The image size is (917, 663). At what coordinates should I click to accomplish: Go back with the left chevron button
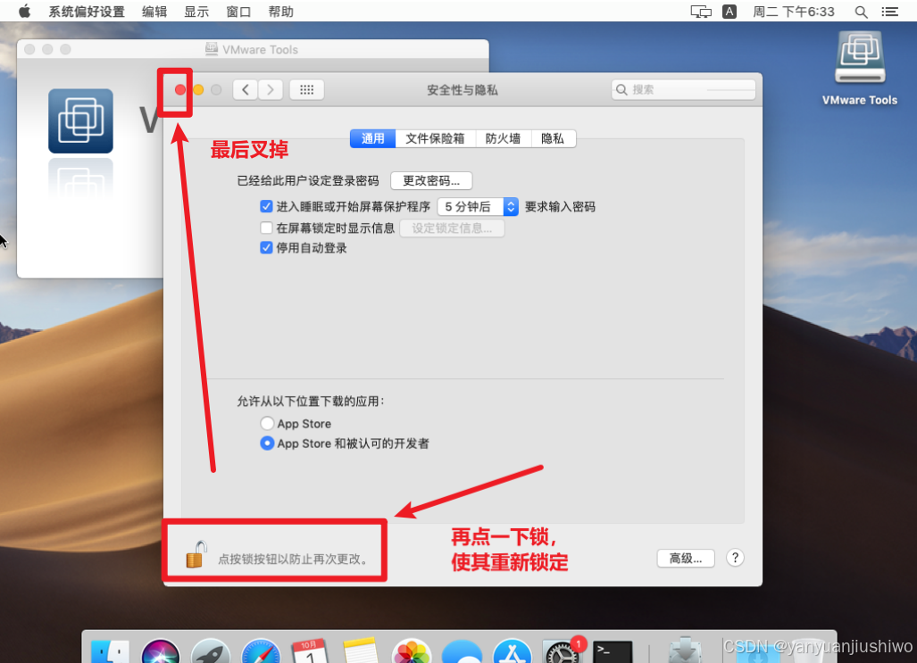(246, 89)
